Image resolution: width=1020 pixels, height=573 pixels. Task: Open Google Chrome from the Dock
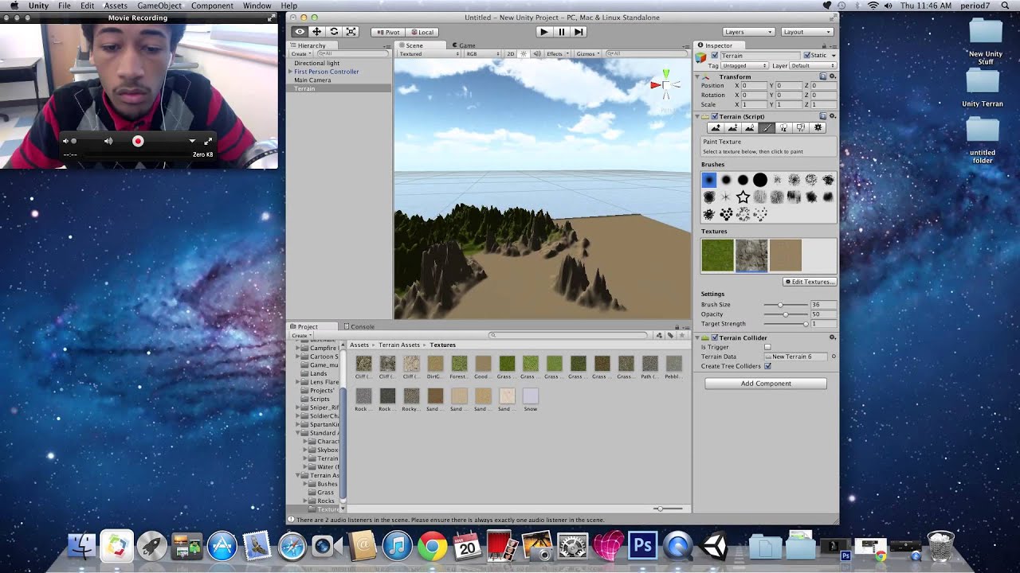(x=432, y=547)
